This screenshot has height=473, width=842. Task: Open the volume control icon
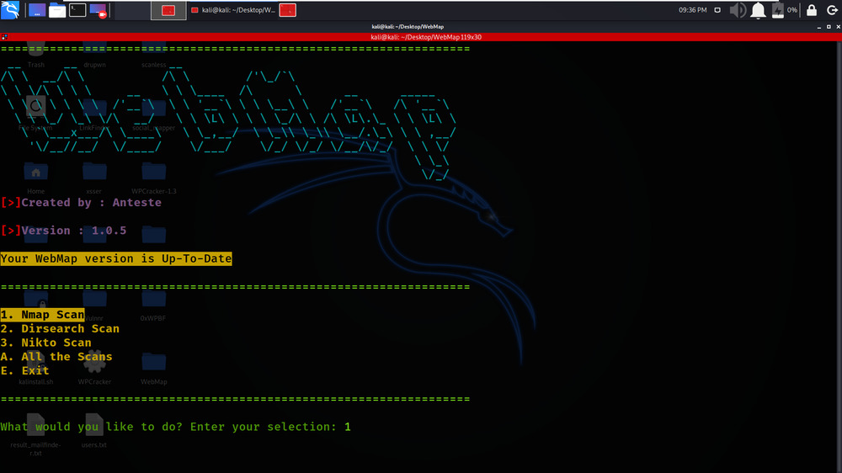click(738, 10)
